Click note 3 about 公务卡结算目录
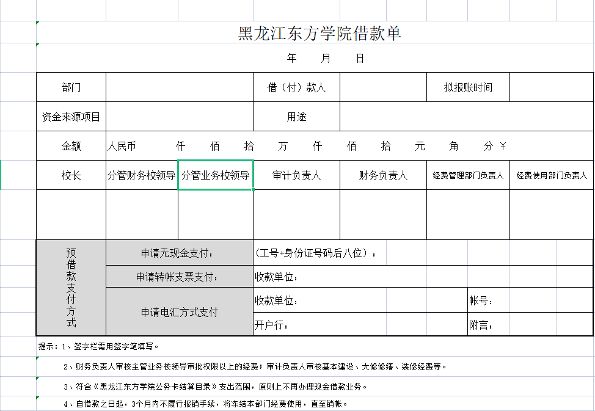Image resolution: width=595 pixels, height=411 pixels. tap(215, 387)
